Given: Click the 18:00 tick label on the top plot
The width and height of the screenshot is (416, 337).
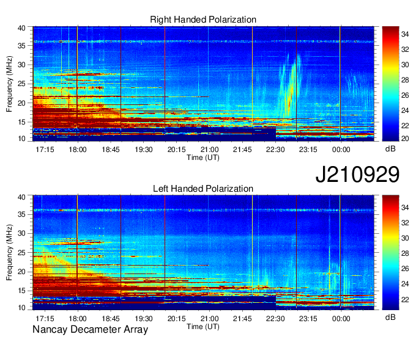Looking at the screenshot, I should point(78,150).
